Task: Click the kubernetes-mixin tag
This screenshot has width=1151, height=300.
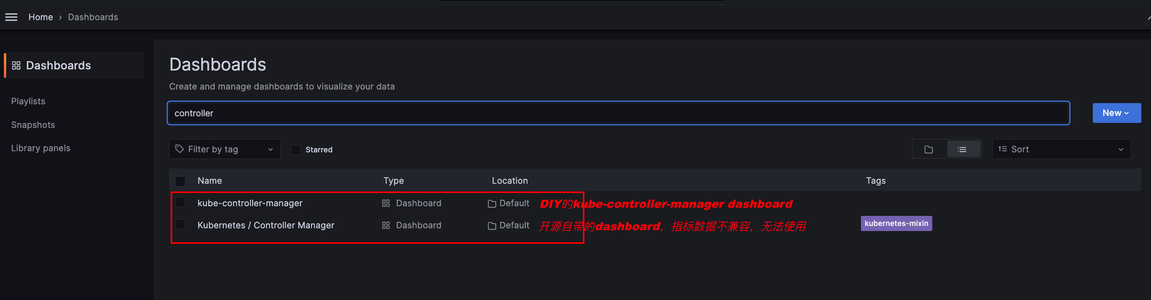Action: (x=896, y=223)
